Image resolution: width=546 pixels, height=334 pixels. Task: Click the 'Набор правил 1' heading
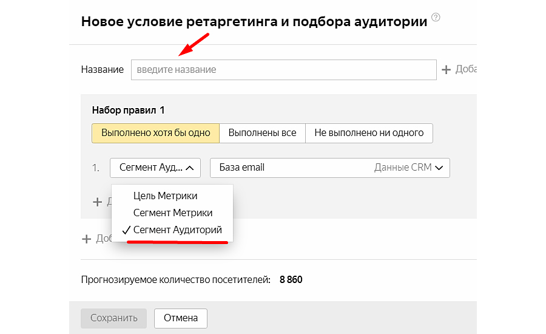[x=128, y=111]
